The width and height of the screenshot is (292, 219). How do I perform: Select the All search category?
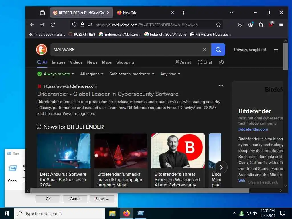42,62
